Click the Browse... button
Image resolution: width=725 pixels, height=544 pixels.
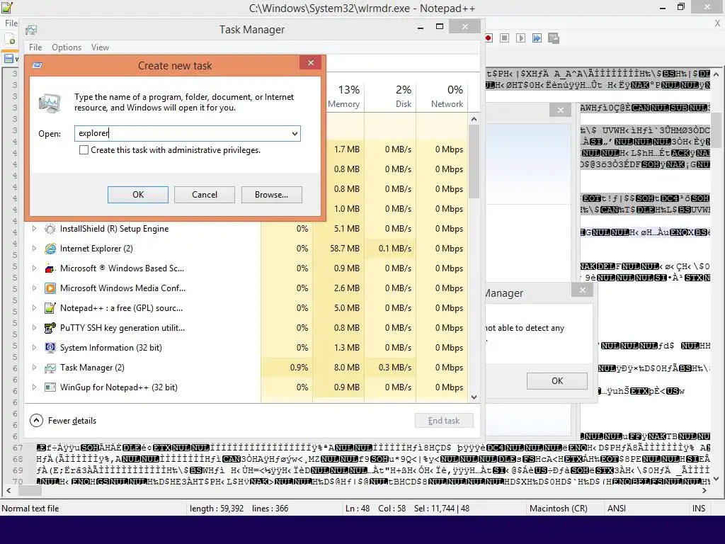click(271, 195)
